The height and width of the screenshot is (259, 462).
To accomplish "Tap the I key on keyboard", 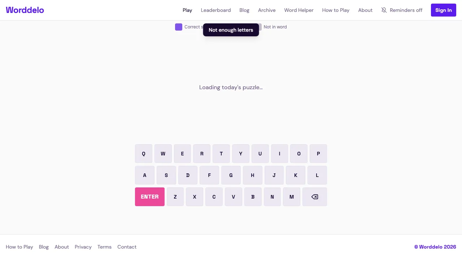I will 279,154.
